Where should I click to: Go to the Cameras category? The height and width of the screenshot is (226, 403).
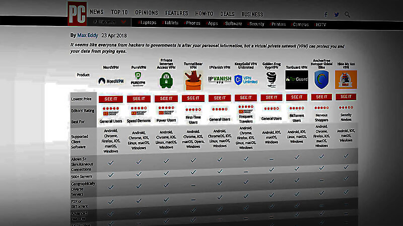(x=300, y=24)
